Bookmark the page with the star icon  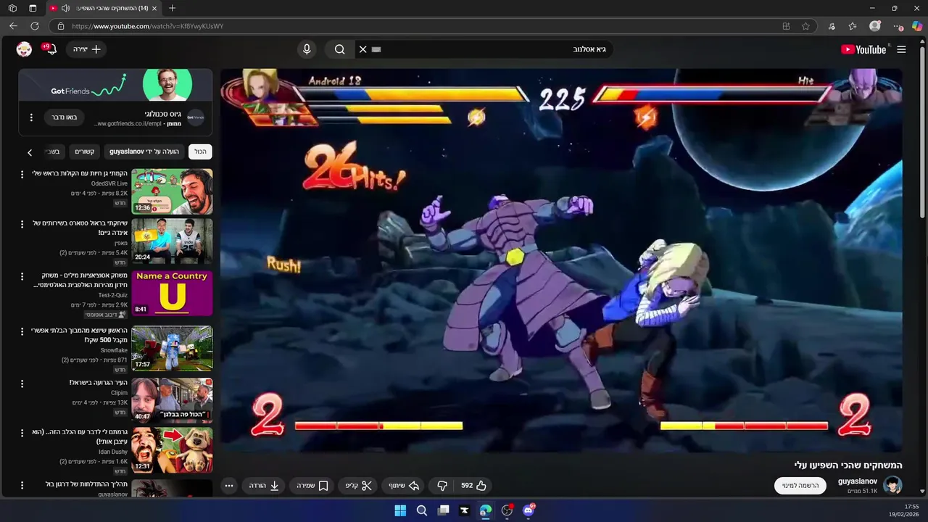805,26
